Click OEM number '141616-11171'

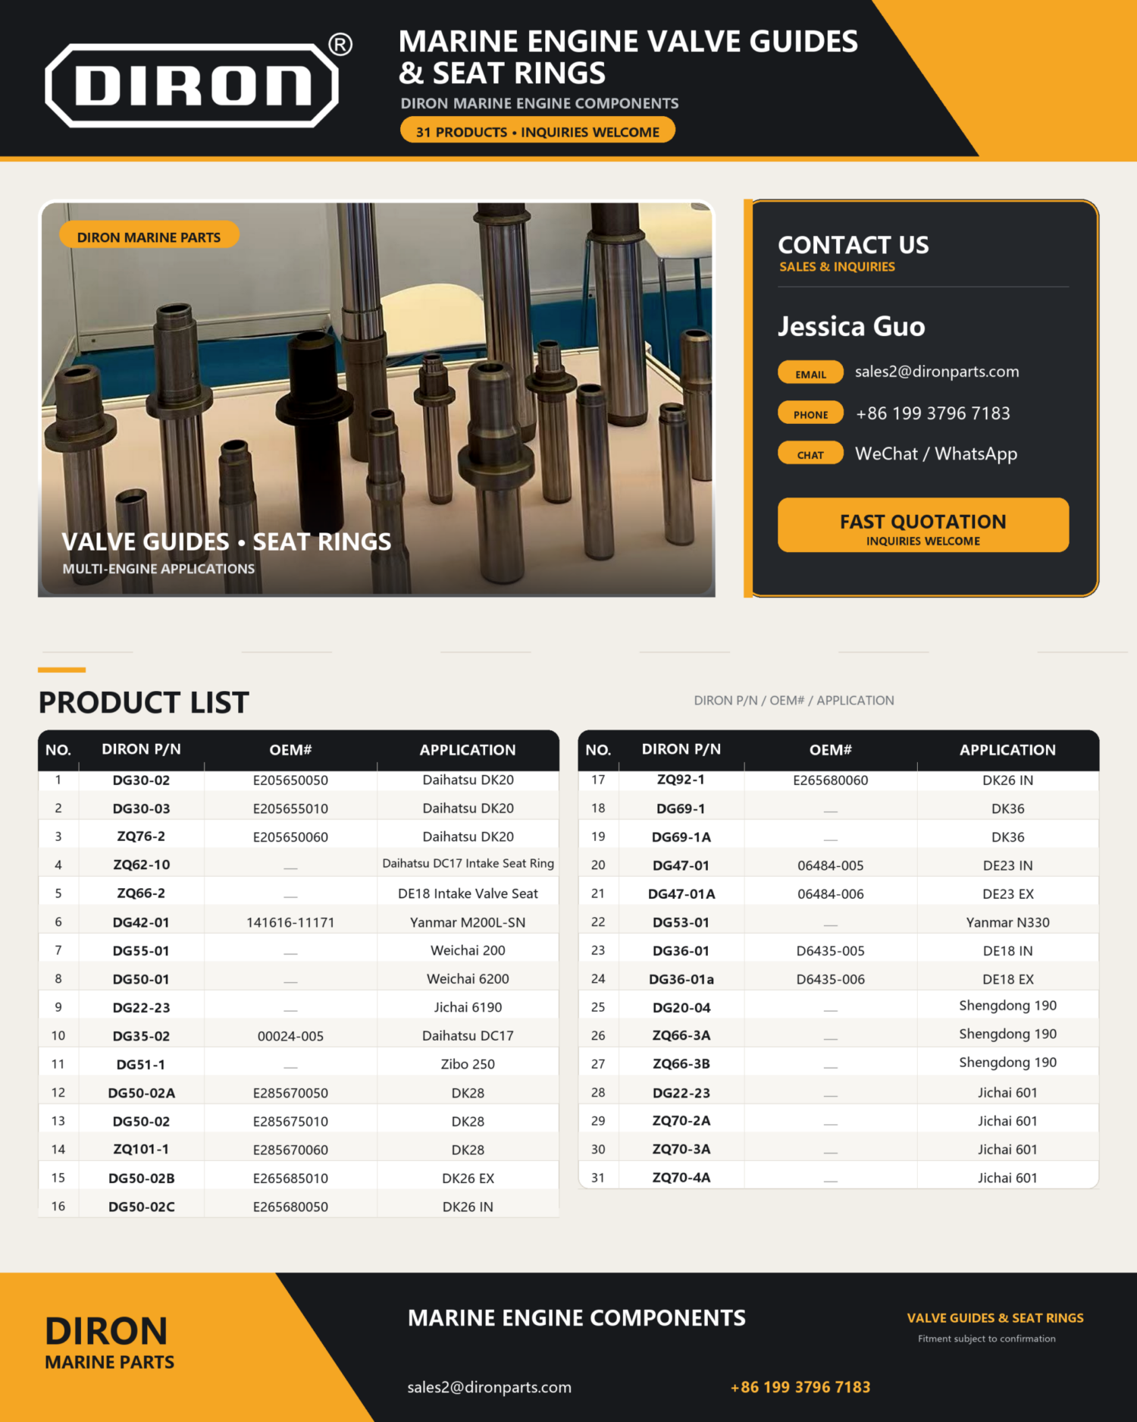coord(290,922)
